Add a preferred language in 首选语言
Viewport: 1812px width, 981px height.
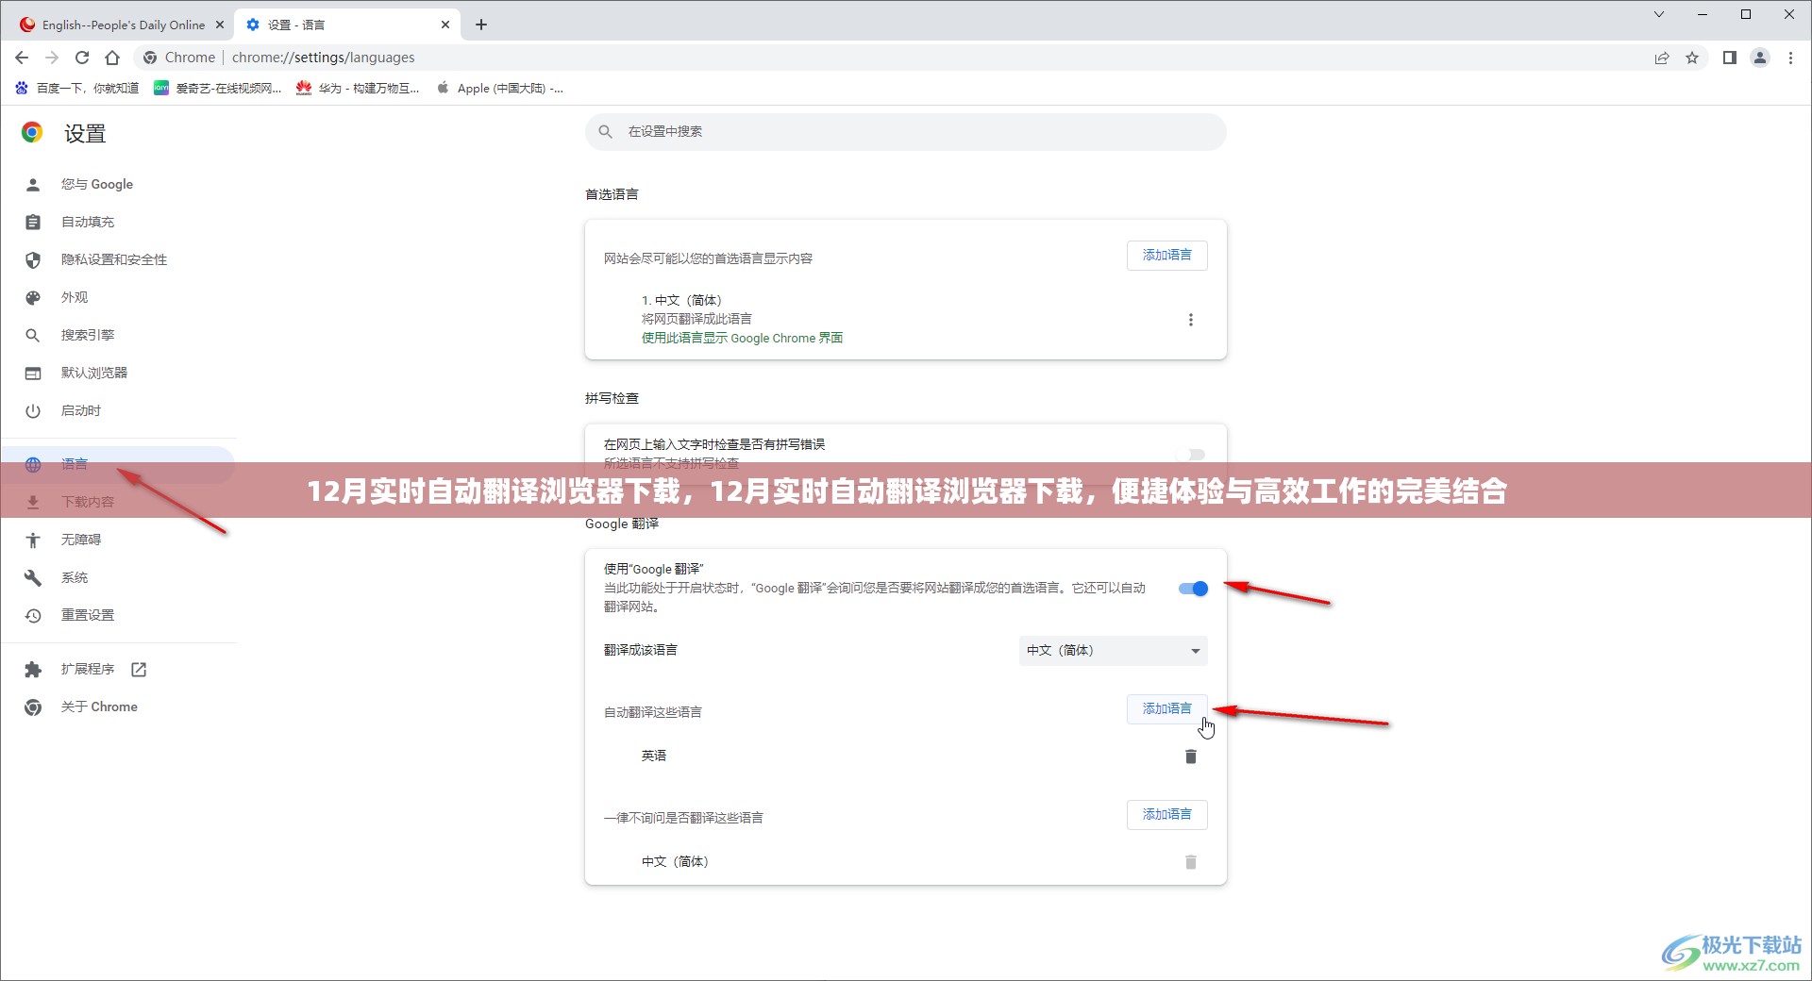click(1166, 255)
